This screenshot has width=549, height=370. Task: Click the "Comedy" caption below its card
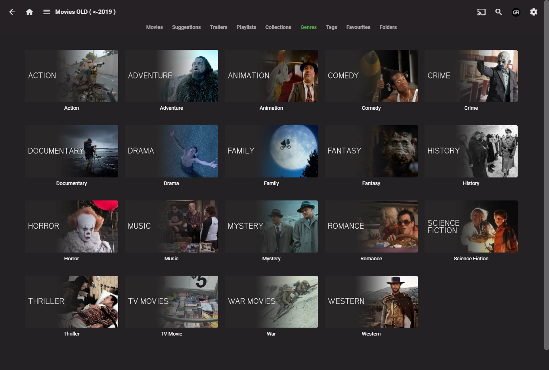click(x=371, y=108)
